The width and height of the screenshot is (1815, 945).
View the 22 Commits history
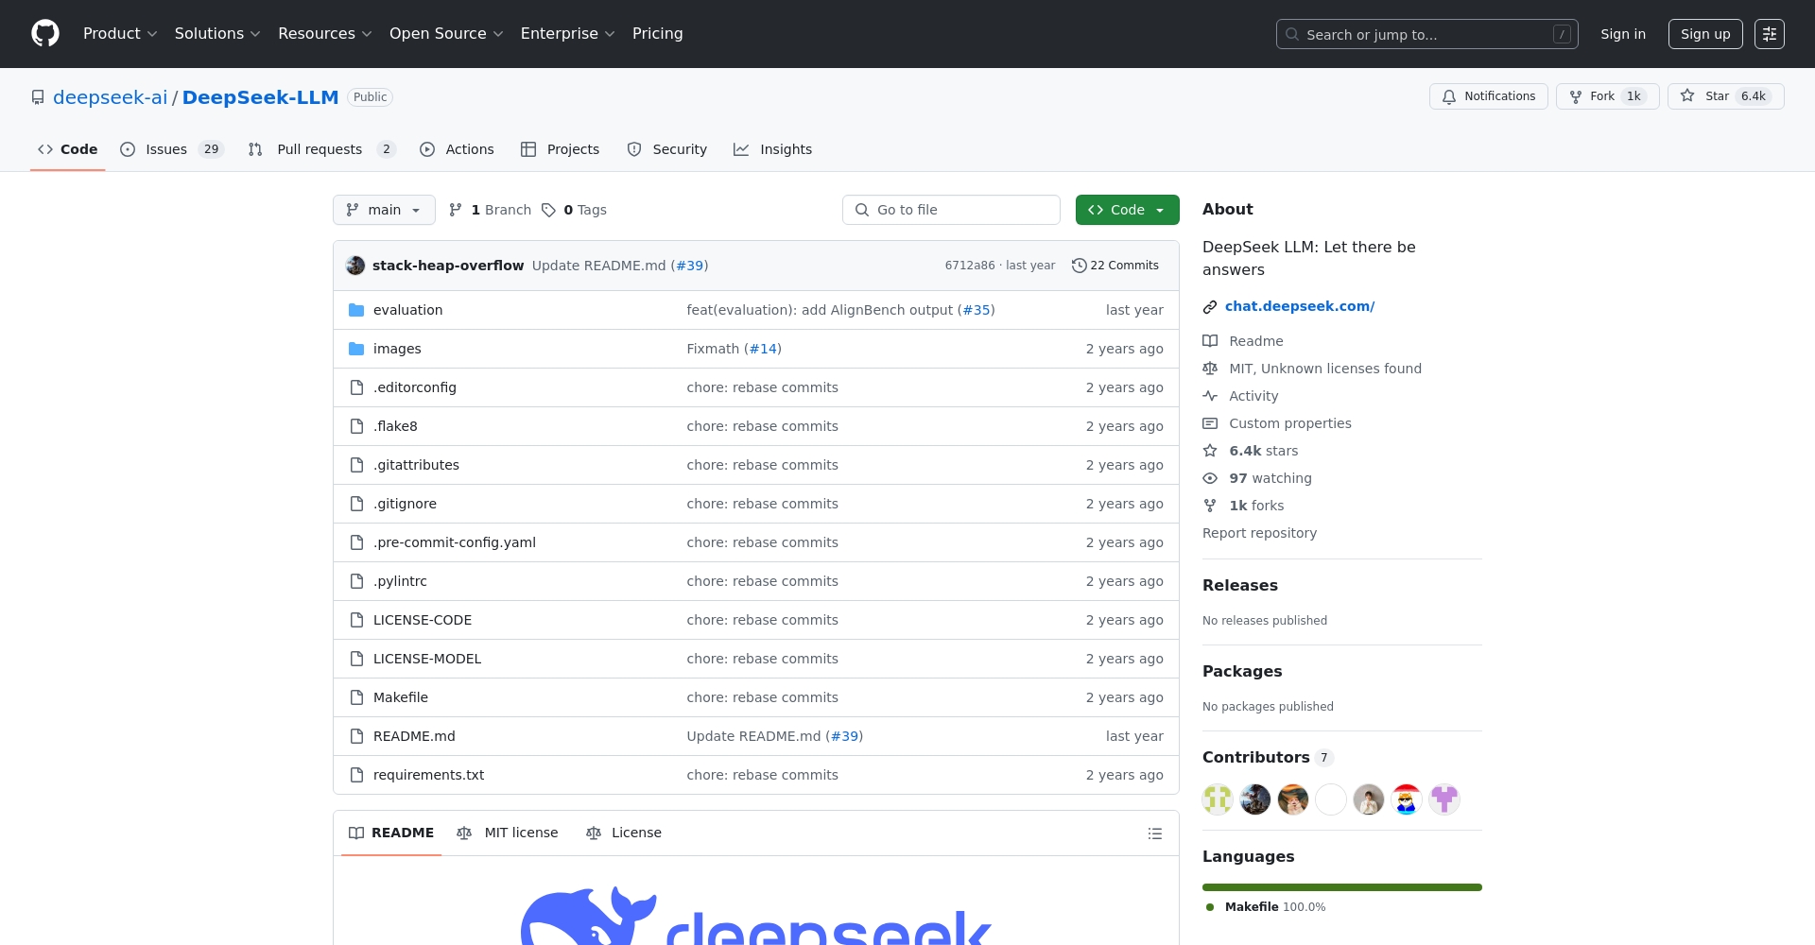[x=1115, y=266]
